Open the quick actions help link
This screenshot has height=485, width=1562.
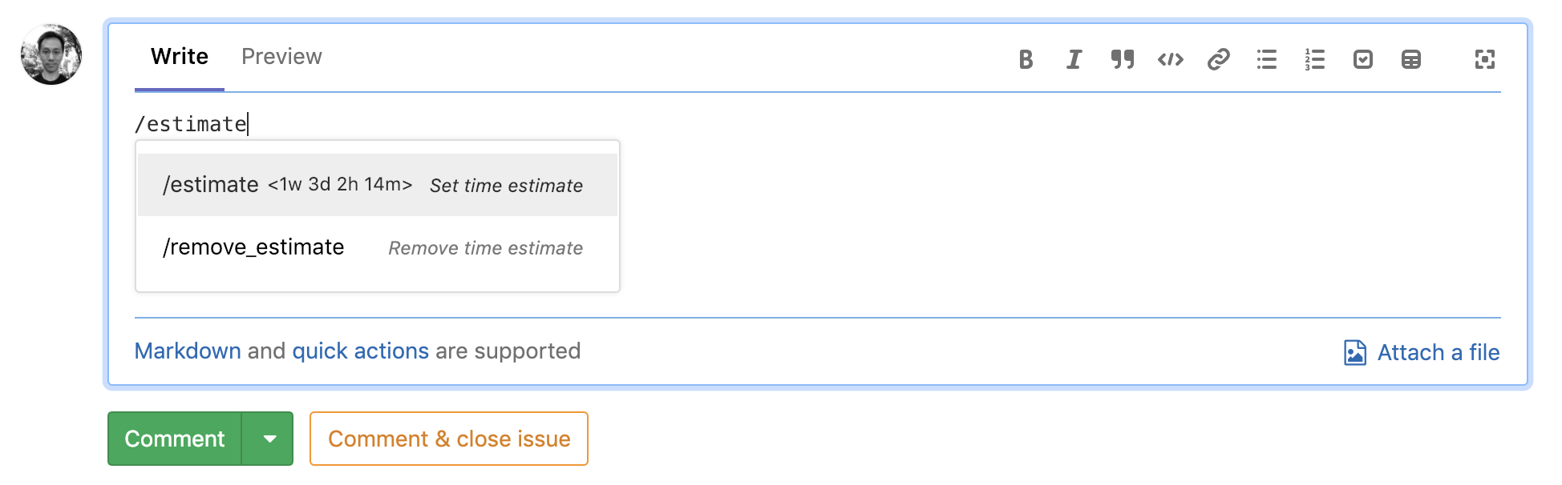pos(361,351)
